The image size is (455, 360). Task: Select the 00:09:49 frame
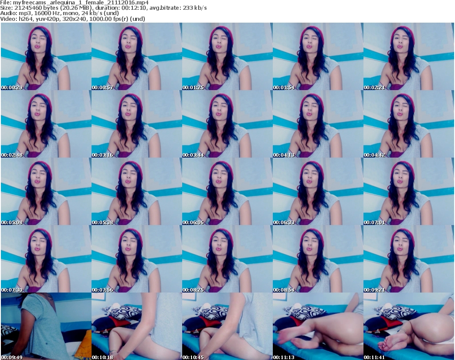[46, 326]
